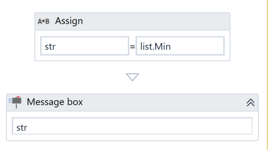Image resolution: width=268 pixels, height=150 pixels.
Task: Click the "list.Min" value field in Assign
Action: point(180,46)
